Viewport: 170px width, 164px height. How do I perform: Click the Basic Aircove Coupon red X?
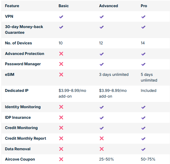[61, 159]
